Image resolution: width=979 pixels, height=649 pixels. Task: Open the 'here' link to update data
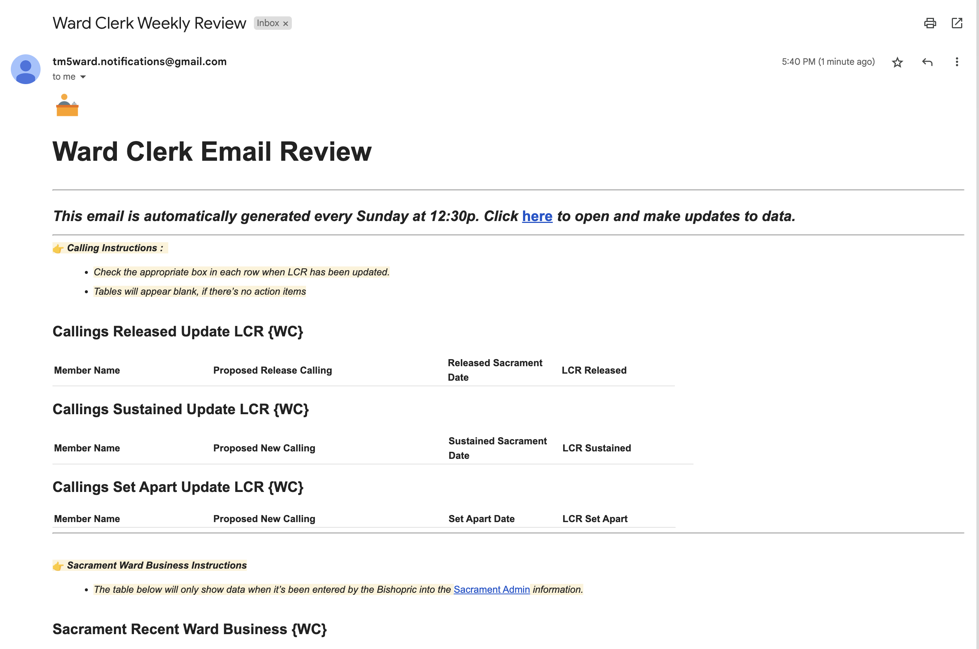(x=537, y=216)
